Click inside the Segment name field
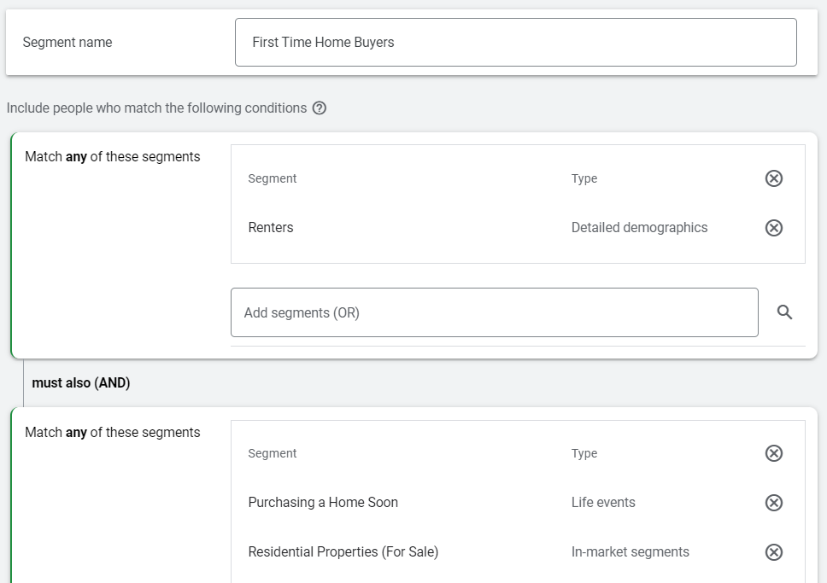 click(x=513, y=42)
